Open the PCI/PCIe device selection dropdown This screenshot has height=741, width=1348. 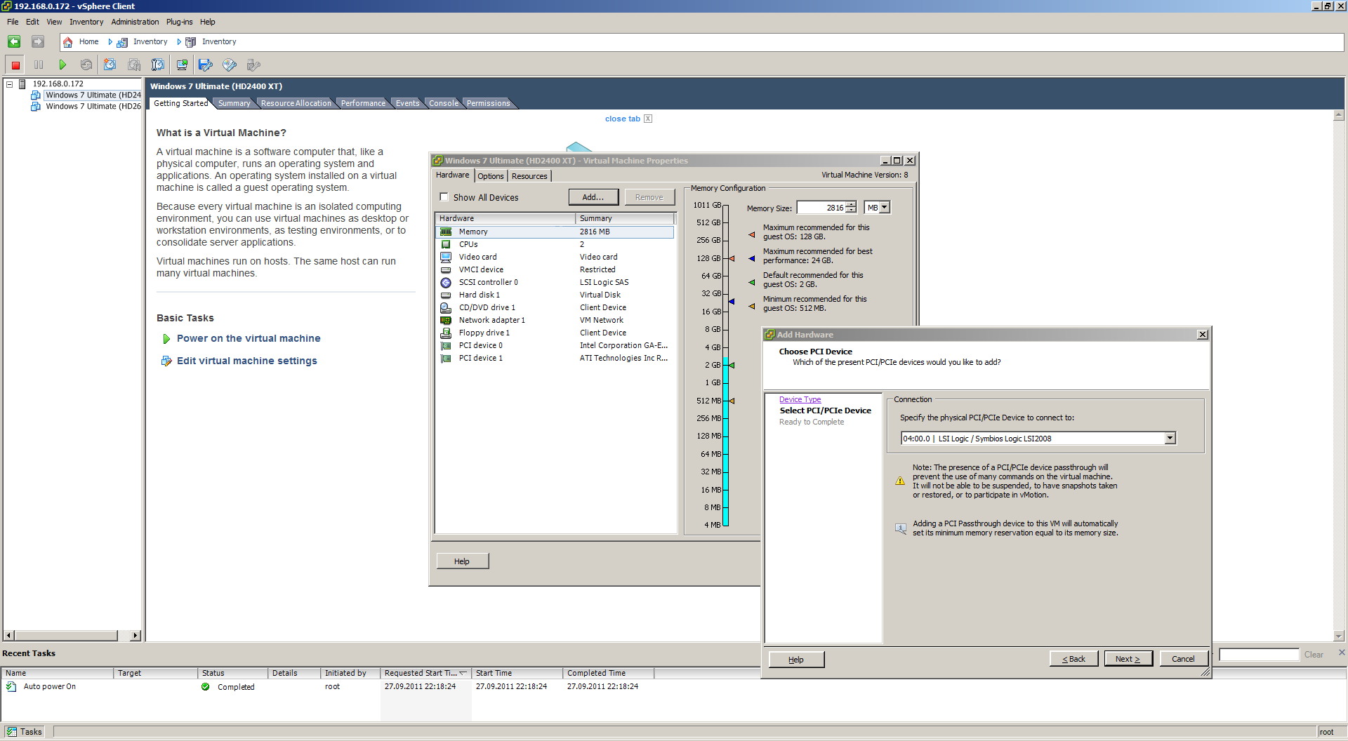tap(1170, 439)
